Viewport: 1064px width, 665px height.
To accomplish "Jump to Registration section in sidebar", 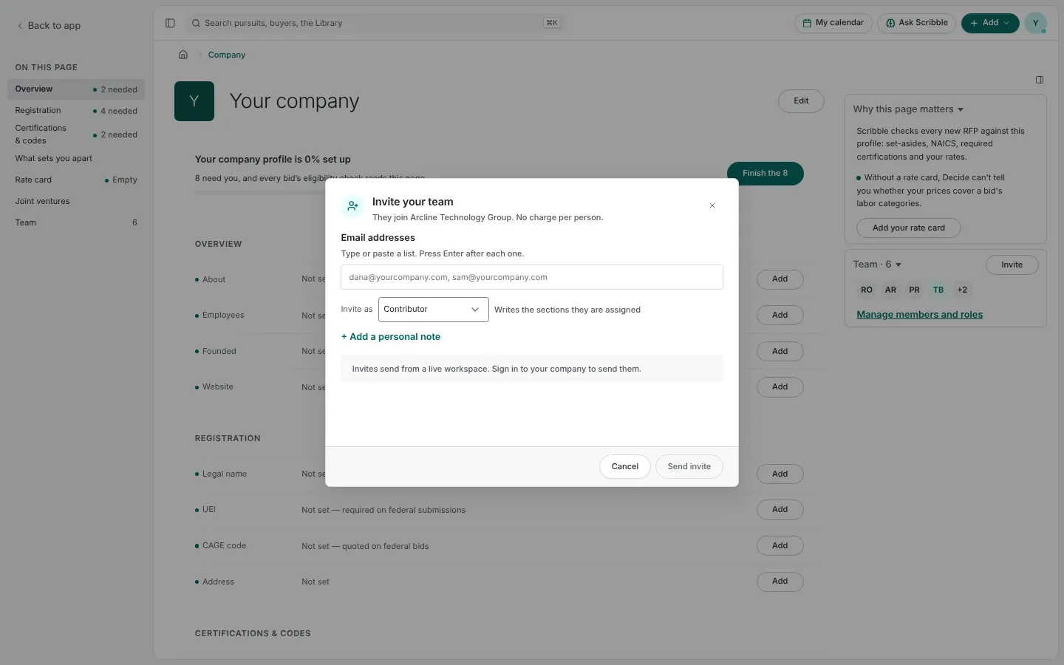I will [76, 111].
